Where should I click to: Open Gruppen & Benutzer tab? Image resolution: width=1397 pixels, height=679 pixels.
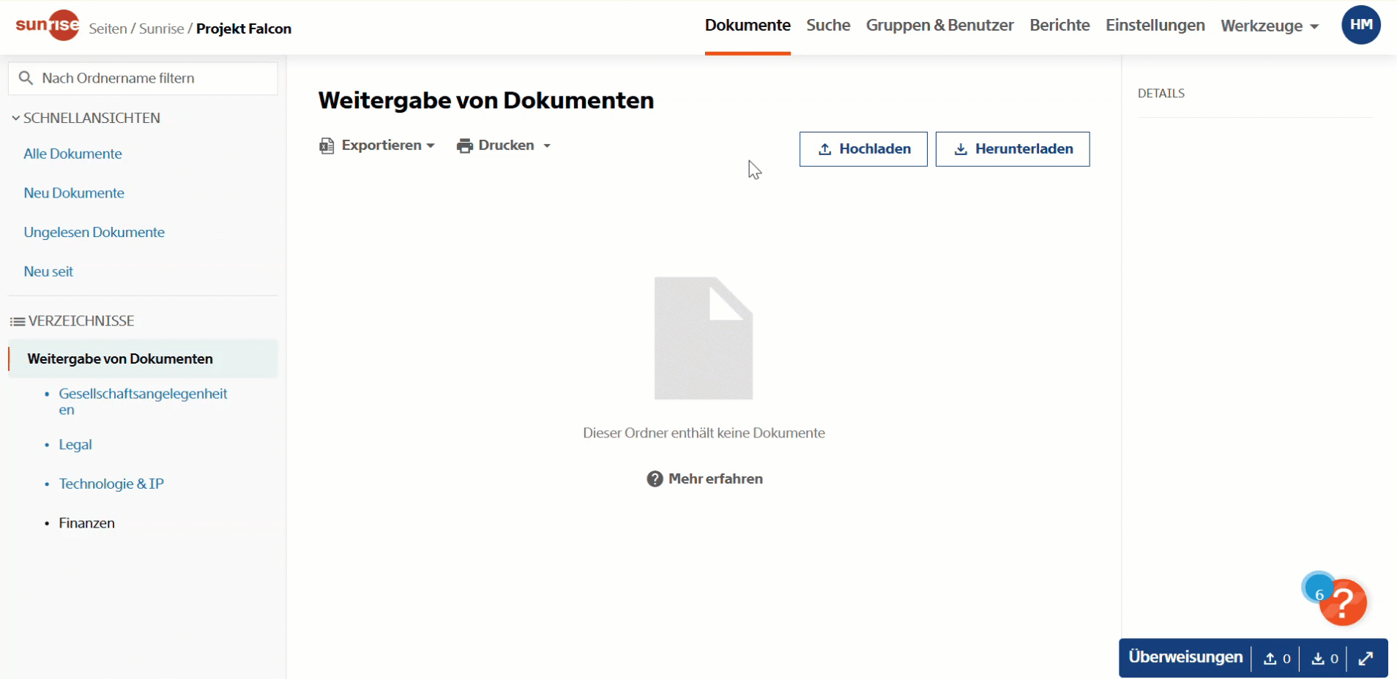click(939, 25)
